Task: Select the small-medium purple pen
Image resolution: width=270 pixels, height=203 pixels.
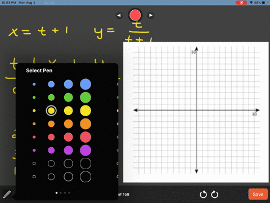Action: (51, 151)
